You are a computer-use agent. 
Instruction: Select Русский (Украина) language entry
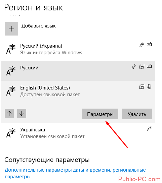point(78,49)
